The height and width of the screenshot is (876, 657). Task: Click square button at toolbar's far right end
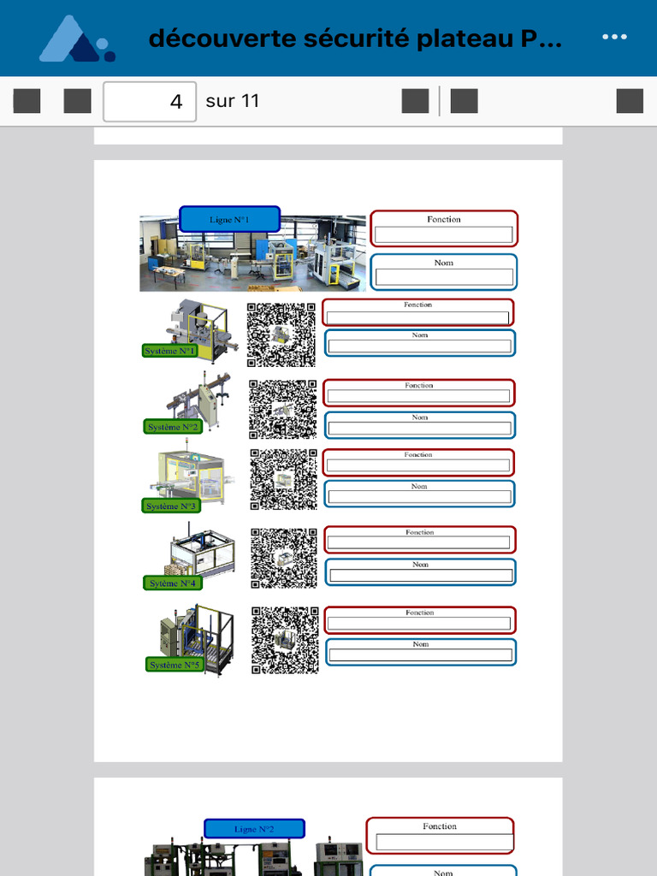630,101
